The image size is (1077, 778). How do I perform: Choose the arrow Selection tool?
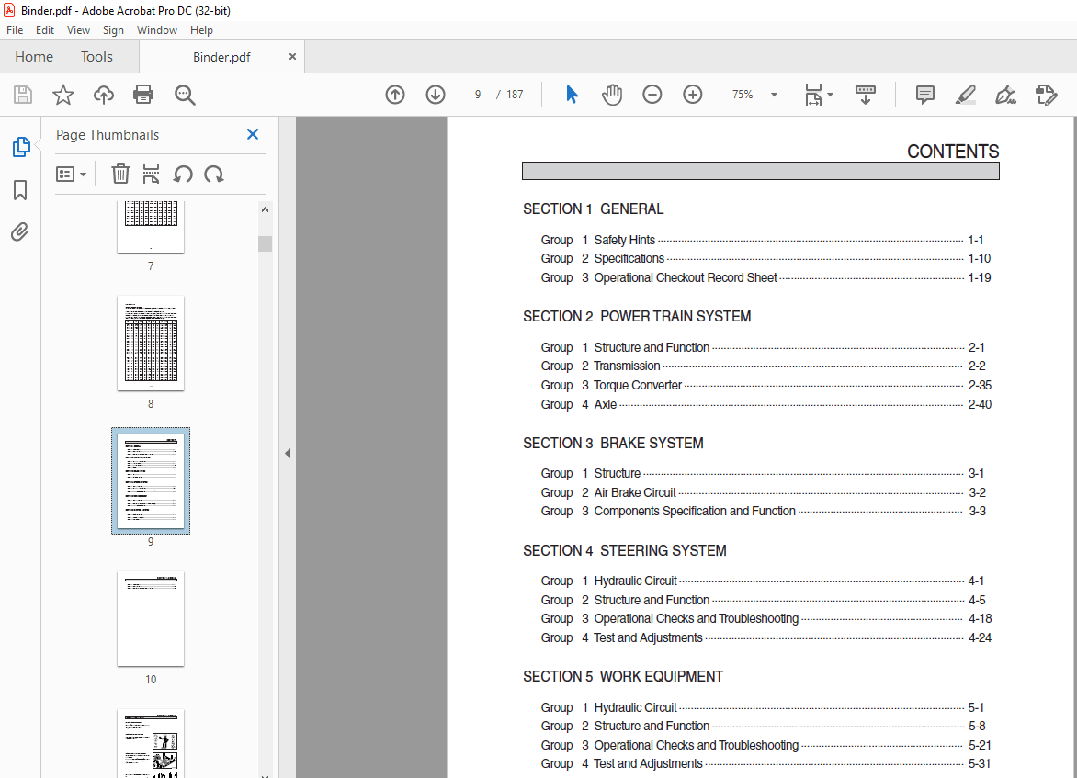pyautogui.click(x=572, y=95)
